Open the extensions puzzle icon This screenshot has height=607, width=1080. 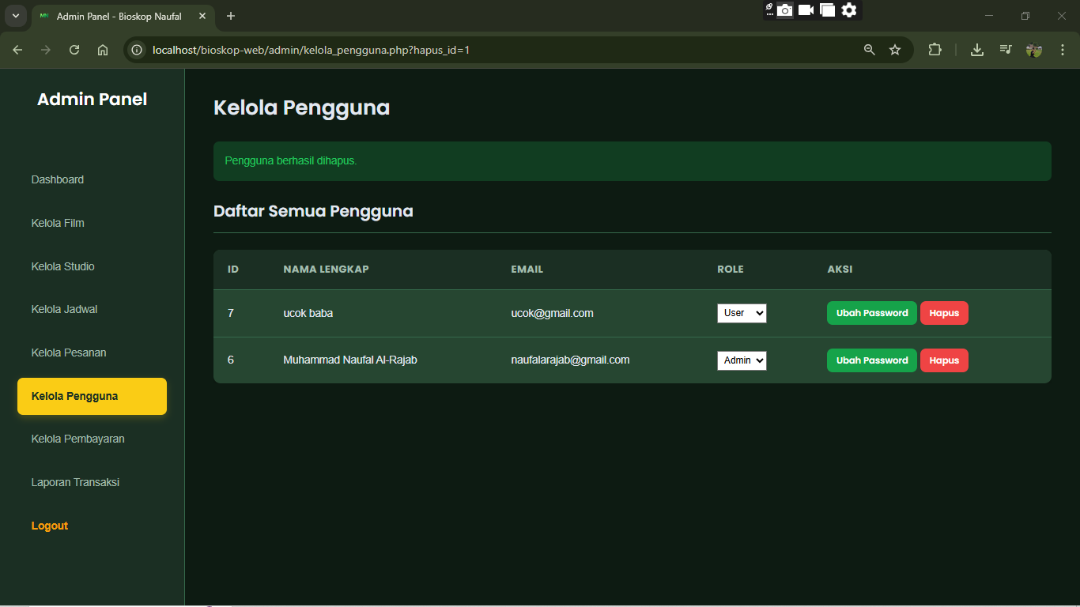935,50
